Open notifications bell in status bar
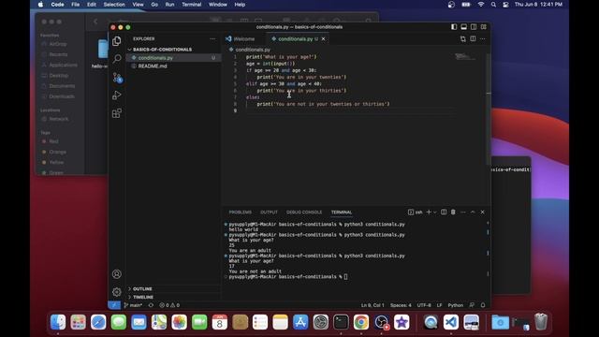The height and width of the screenshot is (337, 599). (483, 305)
